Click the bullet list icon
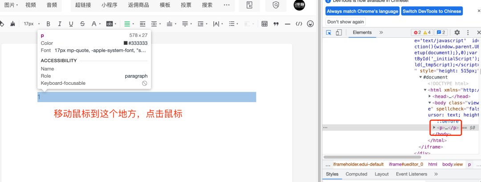Screen dimensions: 481x182 tap(232, 24)
